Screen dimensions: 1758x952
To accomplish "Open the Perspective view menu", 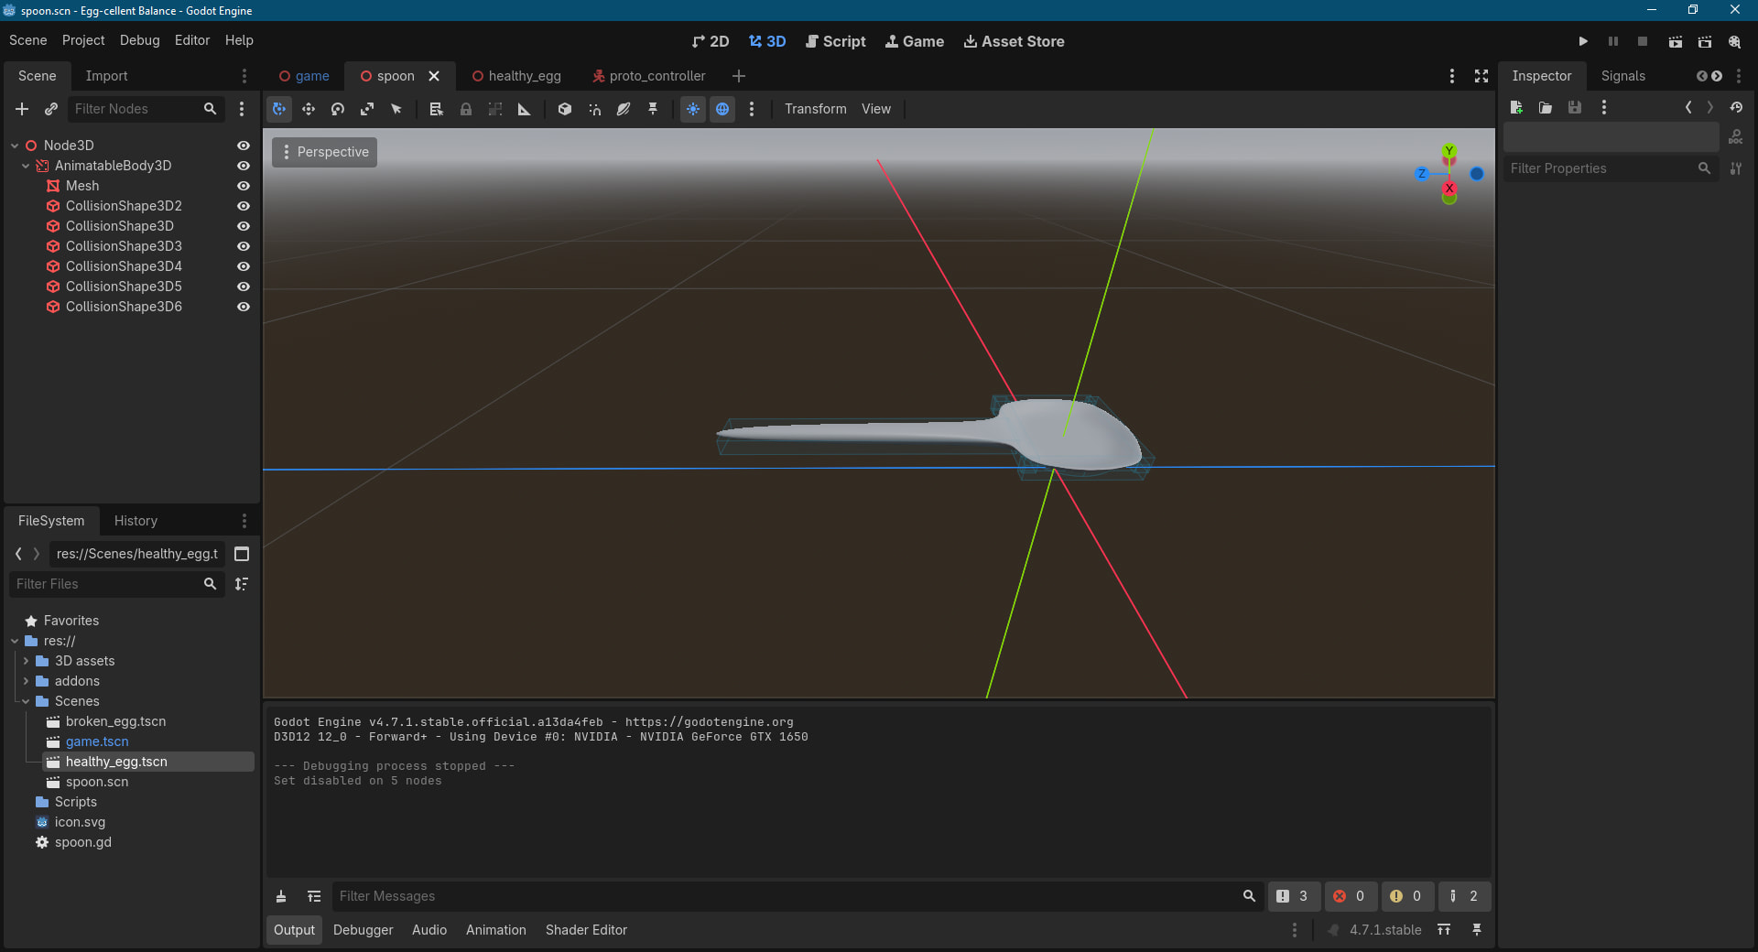I will pyautogui.click(x=324, y=152).
